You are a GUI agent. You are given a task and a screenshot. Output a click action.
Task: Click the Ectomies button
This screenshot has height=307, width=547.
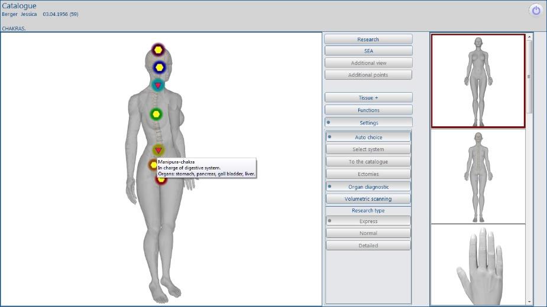pyautogui.click(x=368, y=174)
